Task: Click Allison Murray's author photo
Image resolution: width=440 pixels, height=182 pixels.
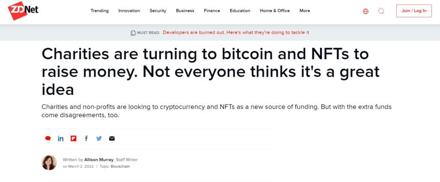Action: click(49, 162)
